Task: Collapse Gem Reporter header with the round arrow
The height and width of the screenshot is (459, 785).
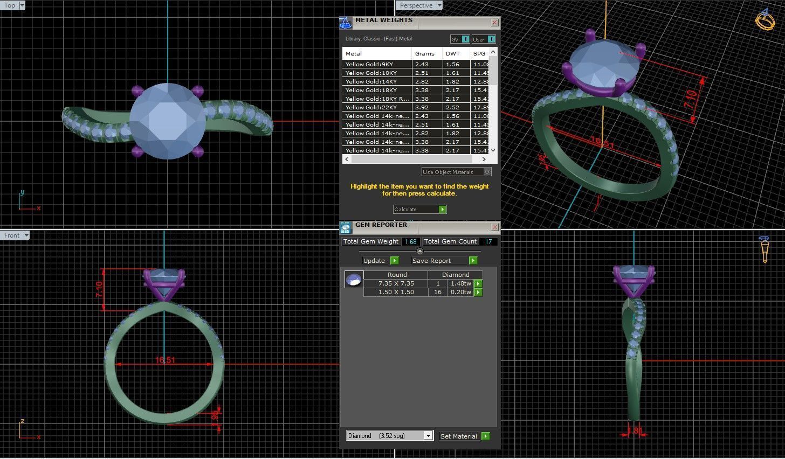Action: [420, 251]
